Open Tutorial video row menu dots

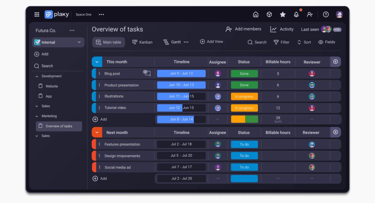click(x=99, y=108)
